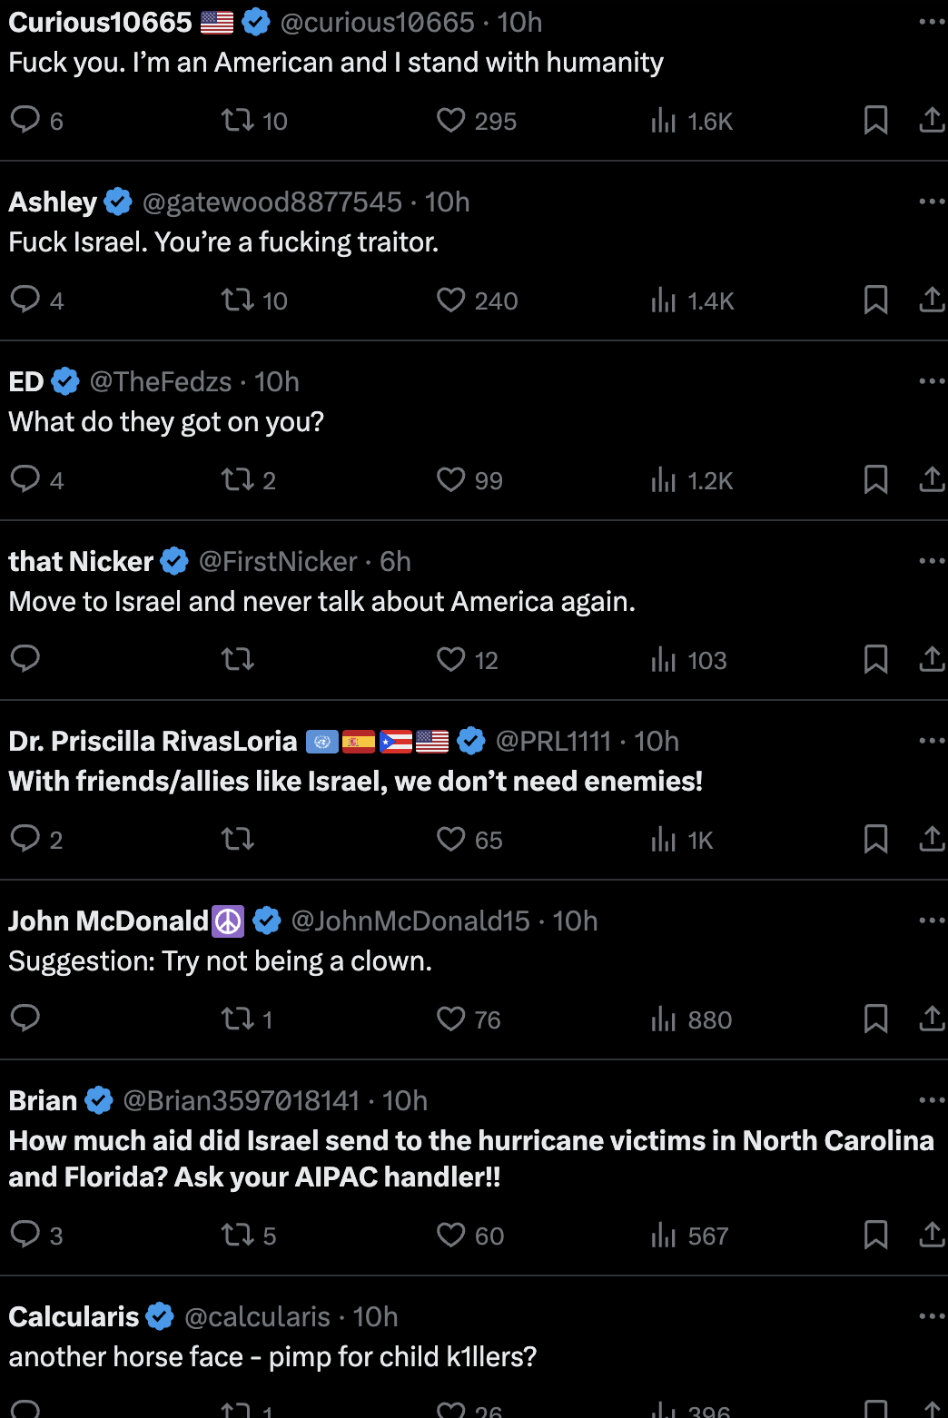Open more options for Brian's tweet
Image resolution: width=948 pixels, height=1418 pixels.
(x=932, y=1100)
